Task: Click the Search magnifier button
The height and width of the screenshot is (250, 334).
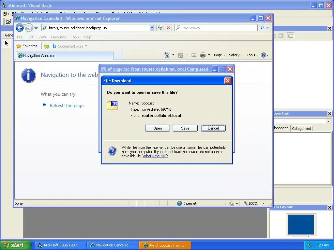Action: 263,28
